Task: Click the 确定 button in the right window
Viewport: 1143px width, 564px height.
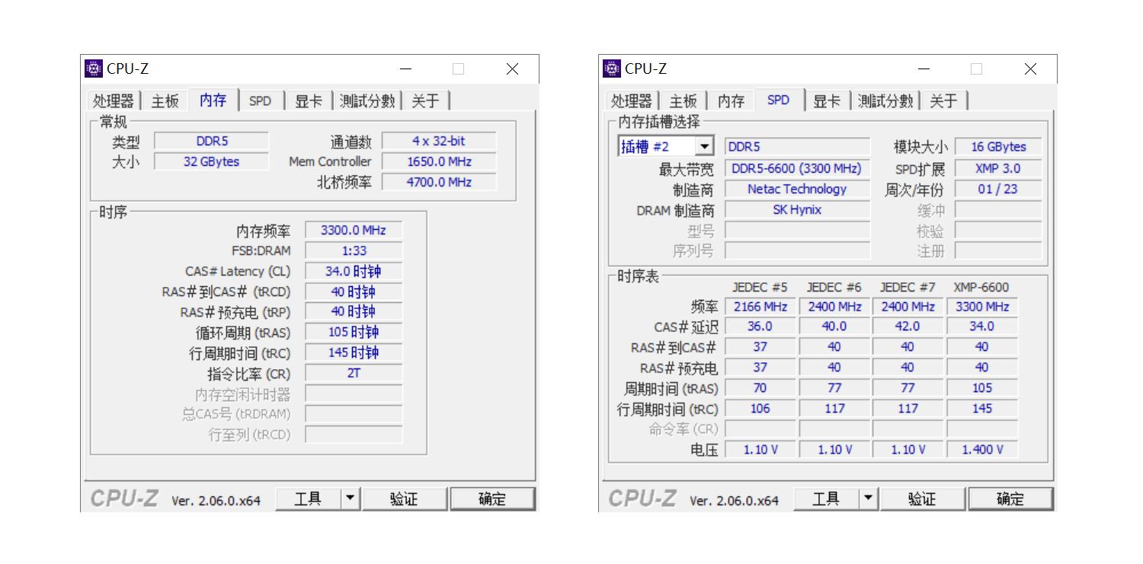Action: click(x=1010, y=498)
